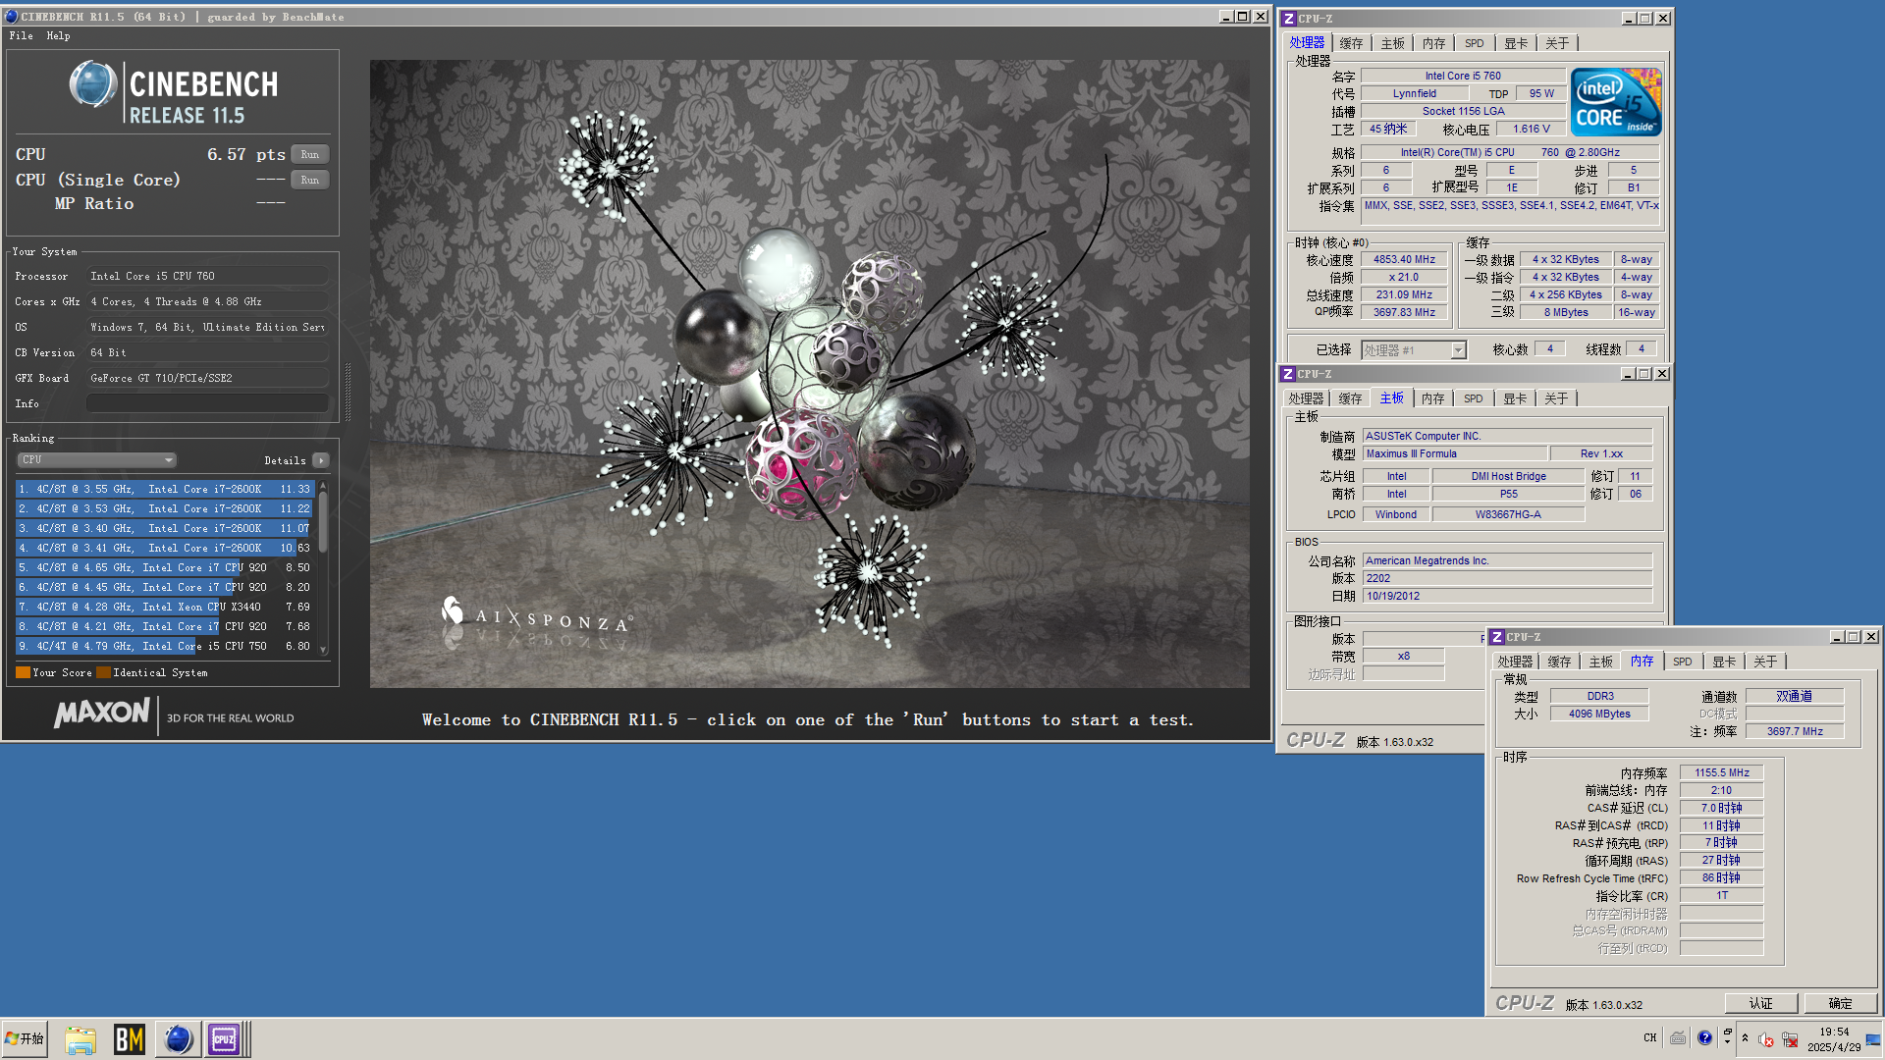Click the CPU-Z icon in middle window title
The height and width of the screenshot is (1060, 1885).
tap(1288, 374)
